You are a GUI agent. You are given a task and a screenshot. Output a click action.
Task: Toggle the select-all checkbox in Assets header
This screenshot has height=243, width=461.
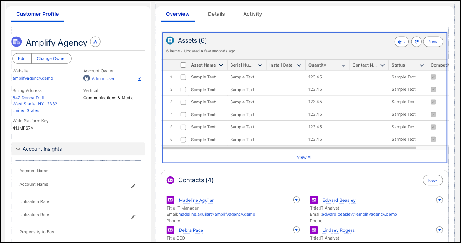[183, 65]
